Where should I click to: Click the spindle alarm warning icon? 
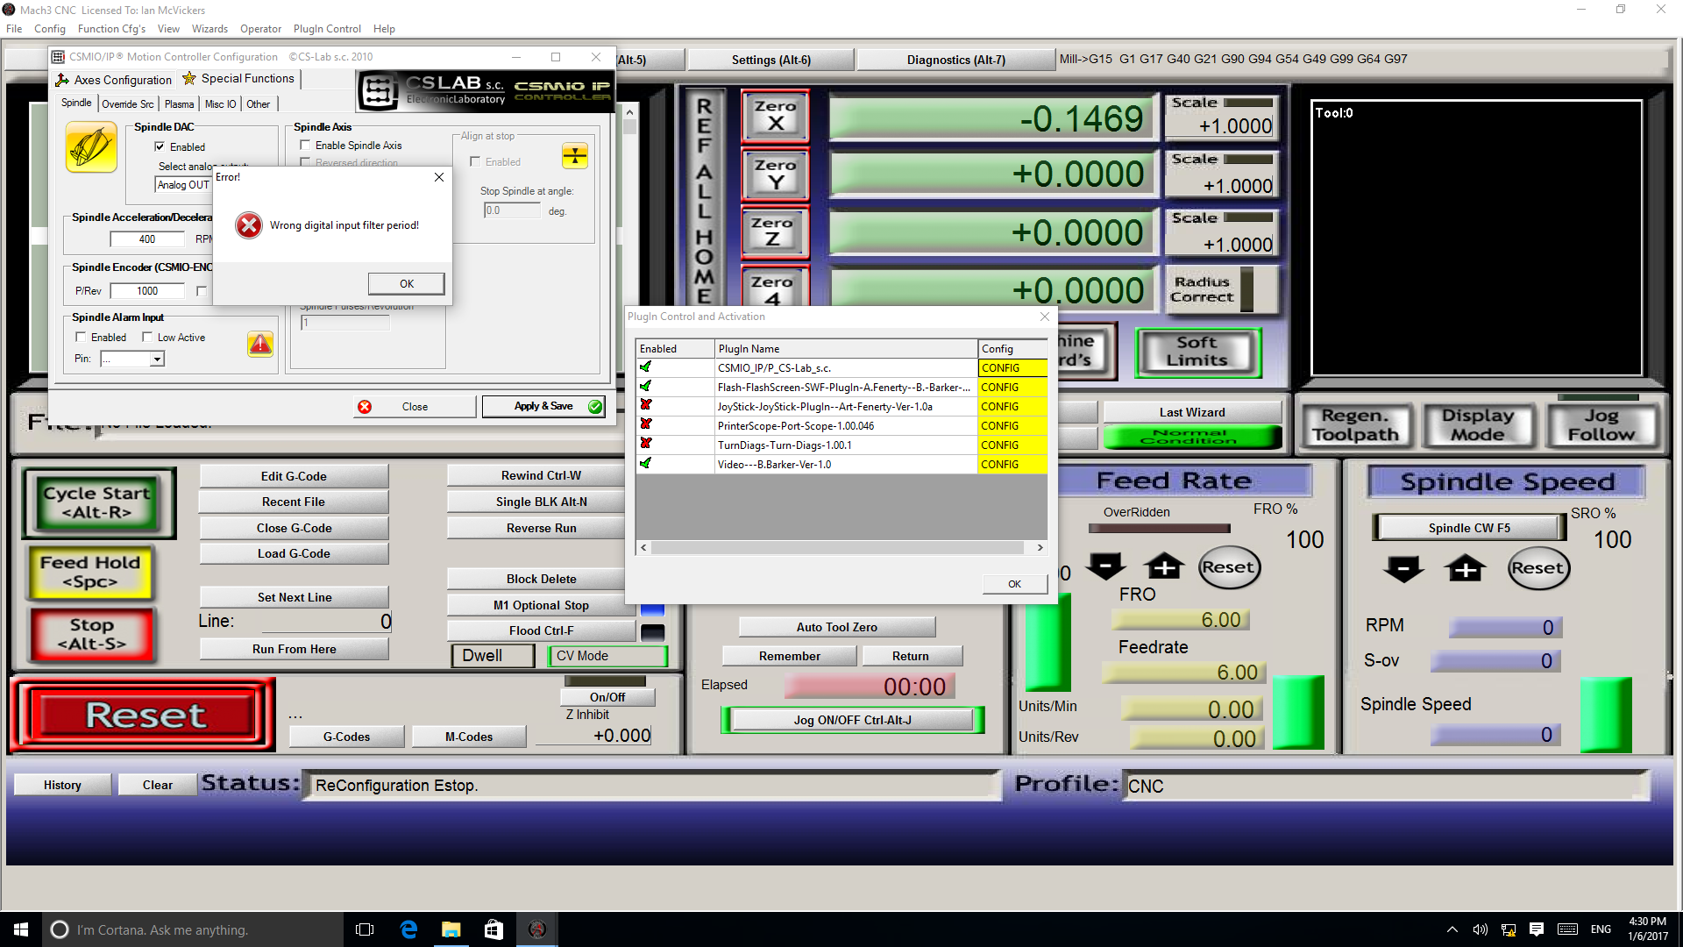[260, 345]
